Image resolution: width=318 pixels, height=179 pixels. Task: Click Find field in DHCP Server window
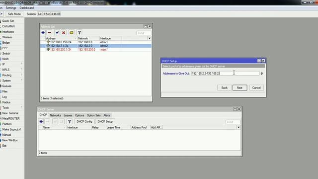(x=233, y=122)
